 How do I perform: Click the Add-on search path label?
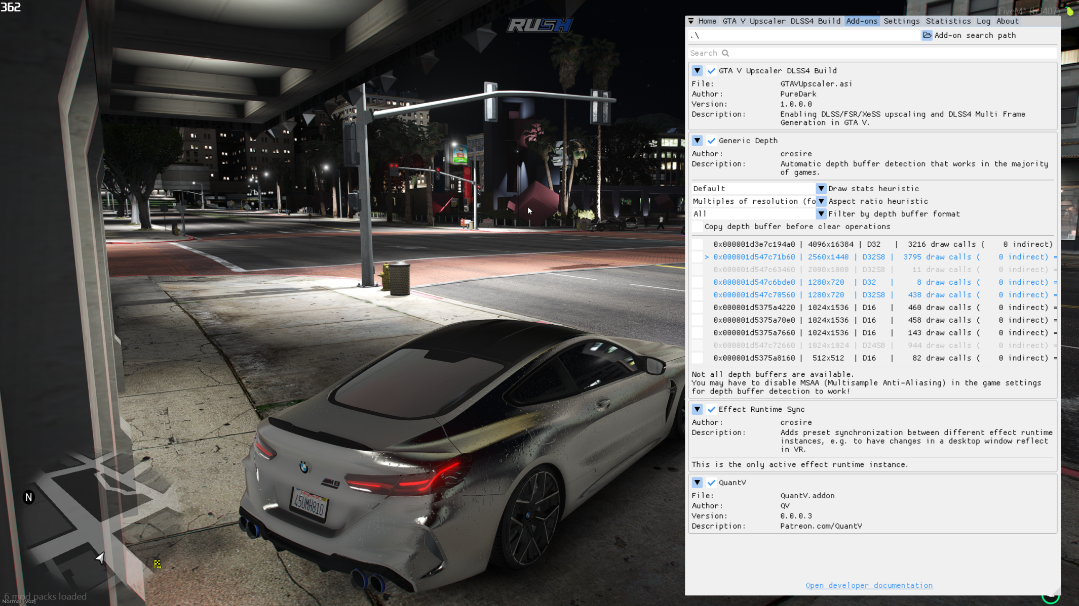pos(975,35)
